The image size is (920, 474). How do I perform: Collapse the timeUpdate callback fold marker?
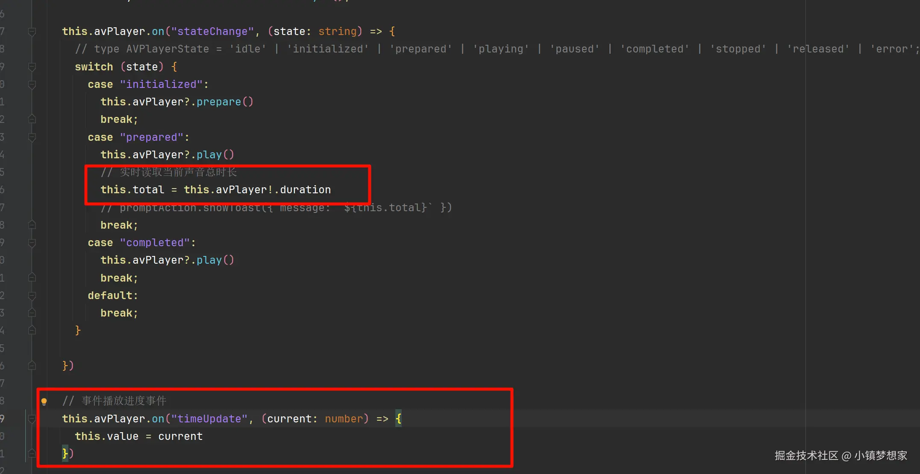click(x=32, y=419)
